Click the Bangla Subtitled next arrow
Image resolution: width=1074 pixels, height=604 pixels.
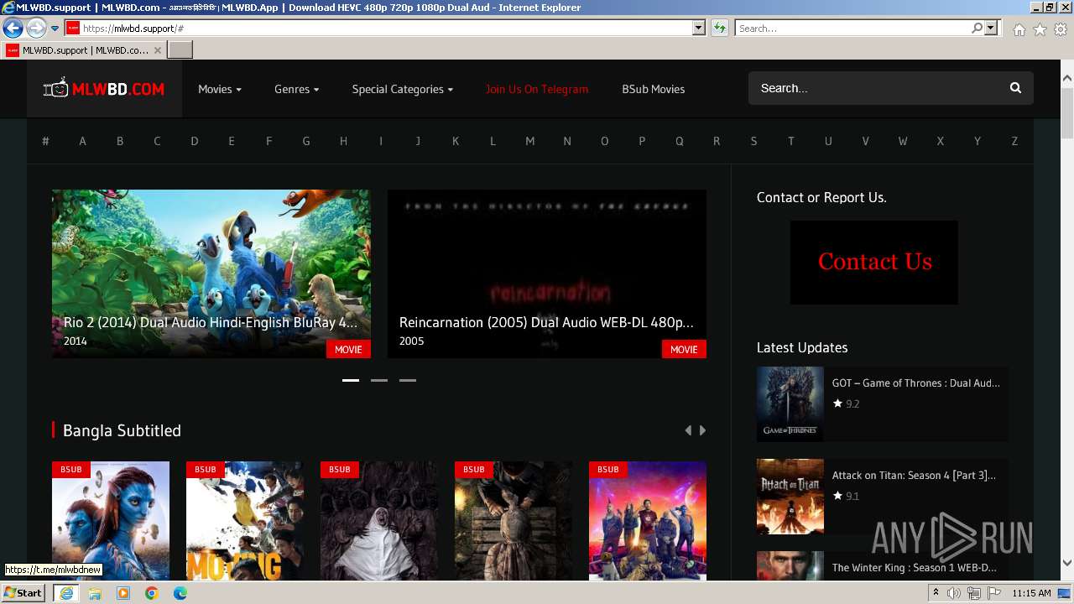(x=702, y=430)
